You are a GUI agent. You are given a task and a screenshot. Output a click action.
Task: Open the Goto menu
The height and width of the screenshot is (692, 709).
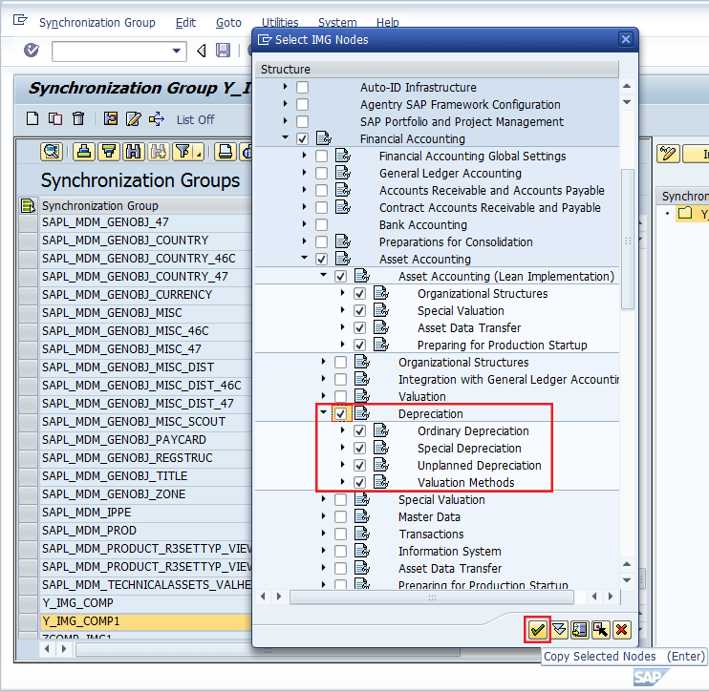point(228,23)
